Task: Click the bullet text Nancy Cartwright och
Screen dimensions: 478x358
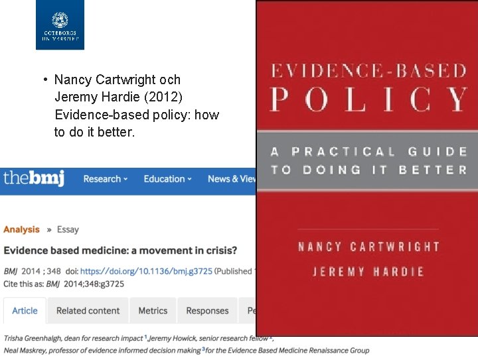Action: 118,80
